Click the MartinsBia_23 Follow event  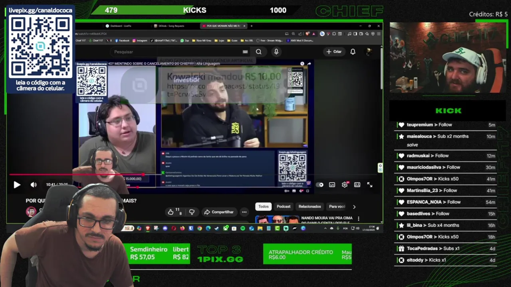coord(446,191)
